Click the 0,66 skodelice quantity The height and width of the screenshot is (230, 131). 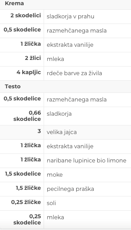[x=27, y=116]
